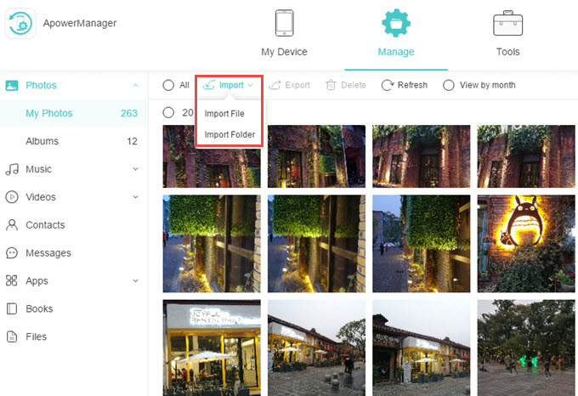Click the Import arrow icon
The height and width of the screenshot is (396, 578).
tap(209, 85)
